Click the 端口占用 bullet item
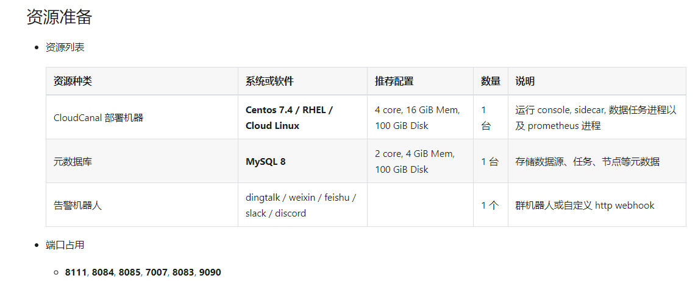 (x=65, y=246)
